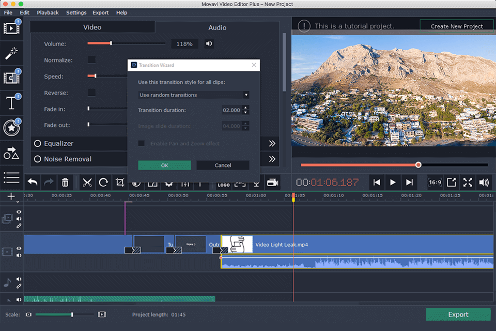The height and width of the screenshot is (331, 496).
Task: Open the Stickers star tool
Action: pos(12,128)
